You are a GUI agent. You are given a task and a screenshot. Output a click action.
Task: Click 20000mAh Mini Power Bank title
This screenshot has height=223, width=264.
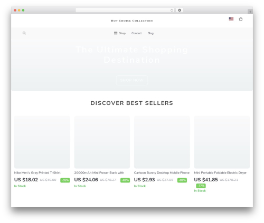[x=99, y=173]
